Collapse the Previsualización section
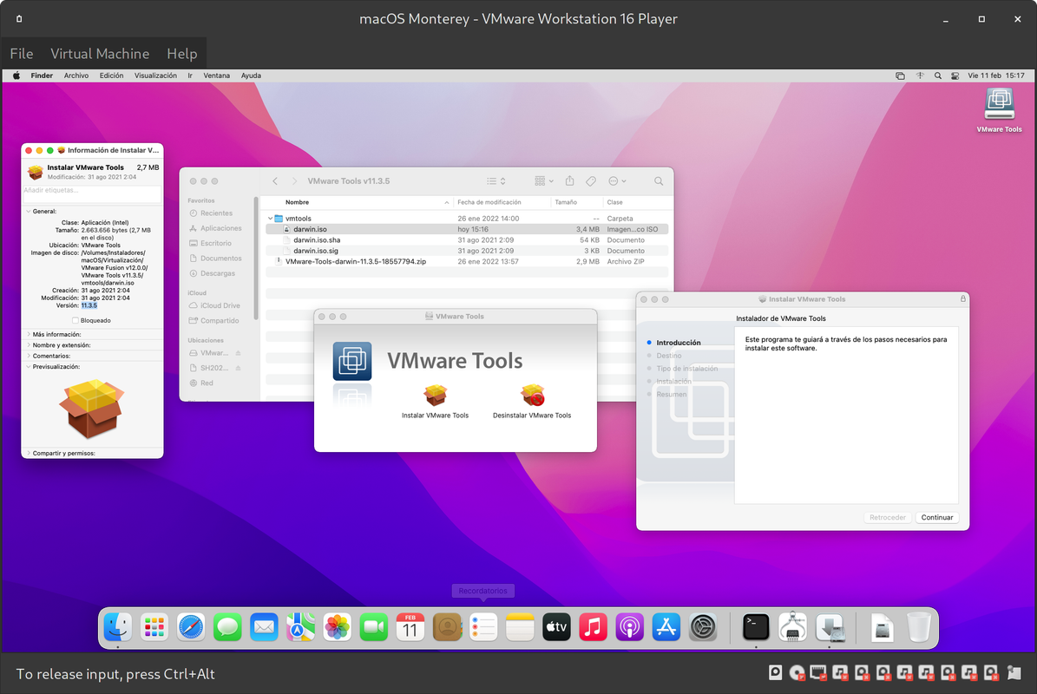Screen dimensions: 1037x694 click(29, 366)
